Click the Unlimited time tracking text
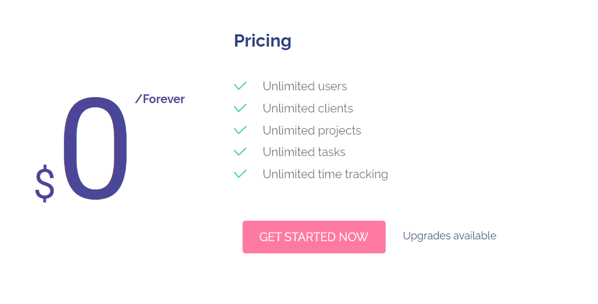Viewport: 598px width, 304px height. 325,174
